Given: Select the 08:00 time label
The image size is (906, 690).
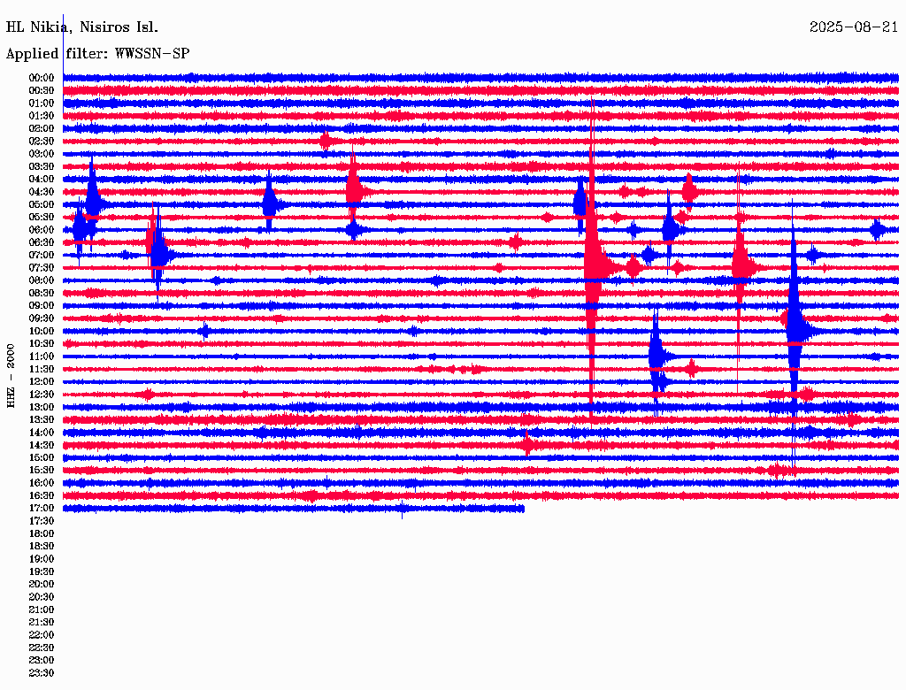Looking at the screenshot, I should pos(42,280).
